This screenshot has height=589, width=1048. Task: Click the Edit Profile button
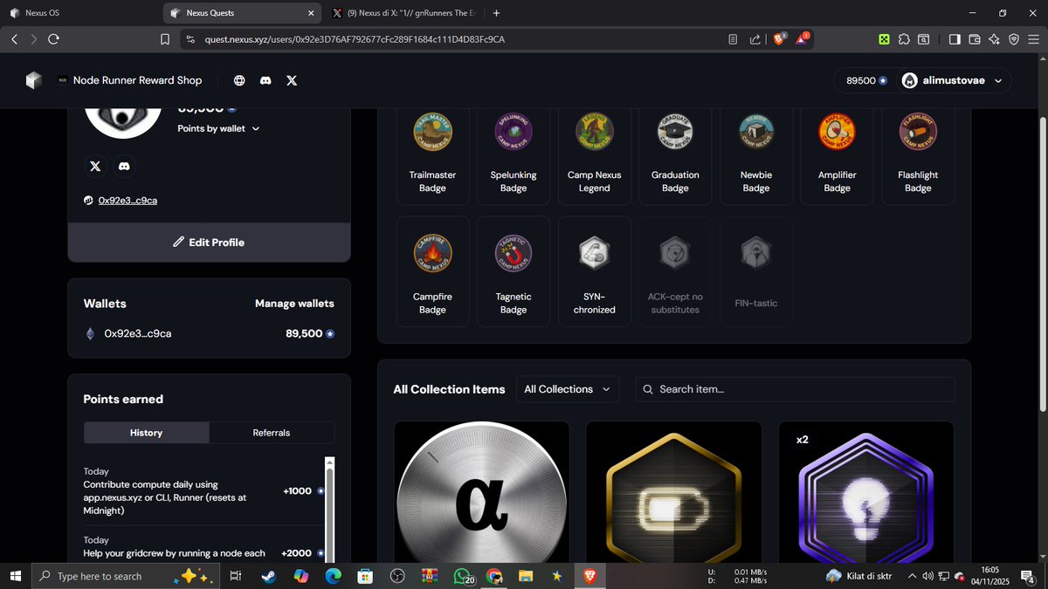(209, 242)
